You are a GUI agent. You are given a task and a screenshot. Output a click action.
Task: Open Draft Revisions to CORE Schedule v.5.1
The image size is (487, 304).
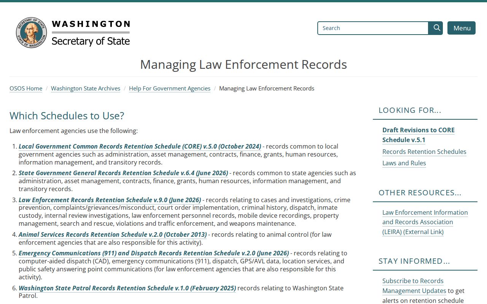click(419, 135)
